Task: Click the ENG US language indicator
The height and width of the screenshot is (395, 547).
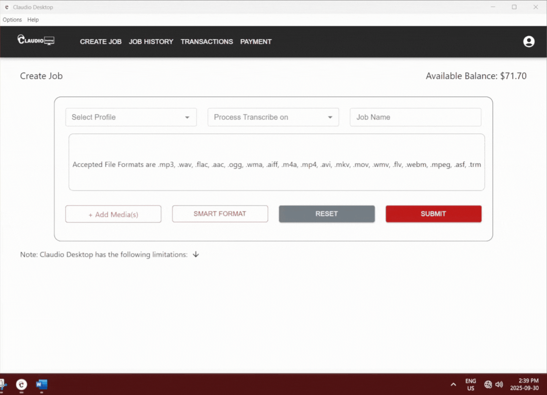Action: (x=471, y=384)
